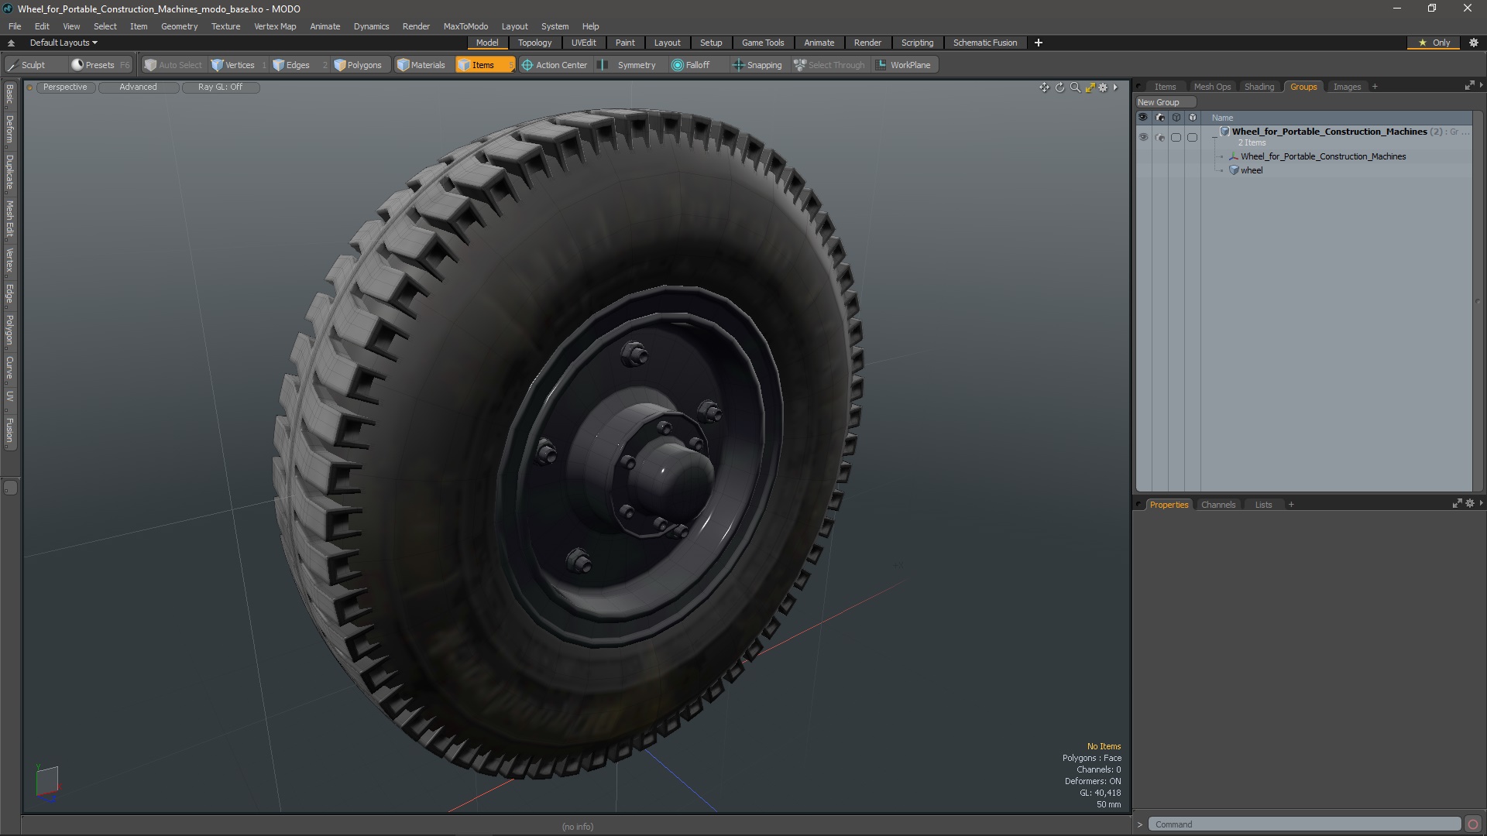Image resolution: width=1487 pixels, height=836 pixels.
Task: Open the Perspective view type dropdown
Action: pos(65,87)
